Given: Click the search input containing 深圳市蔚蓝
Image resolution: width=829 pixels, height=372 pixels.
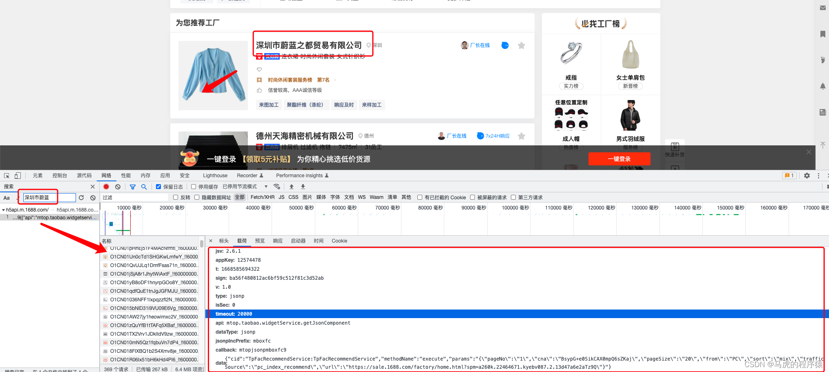Looking at the screenshot, I should 49,198.
